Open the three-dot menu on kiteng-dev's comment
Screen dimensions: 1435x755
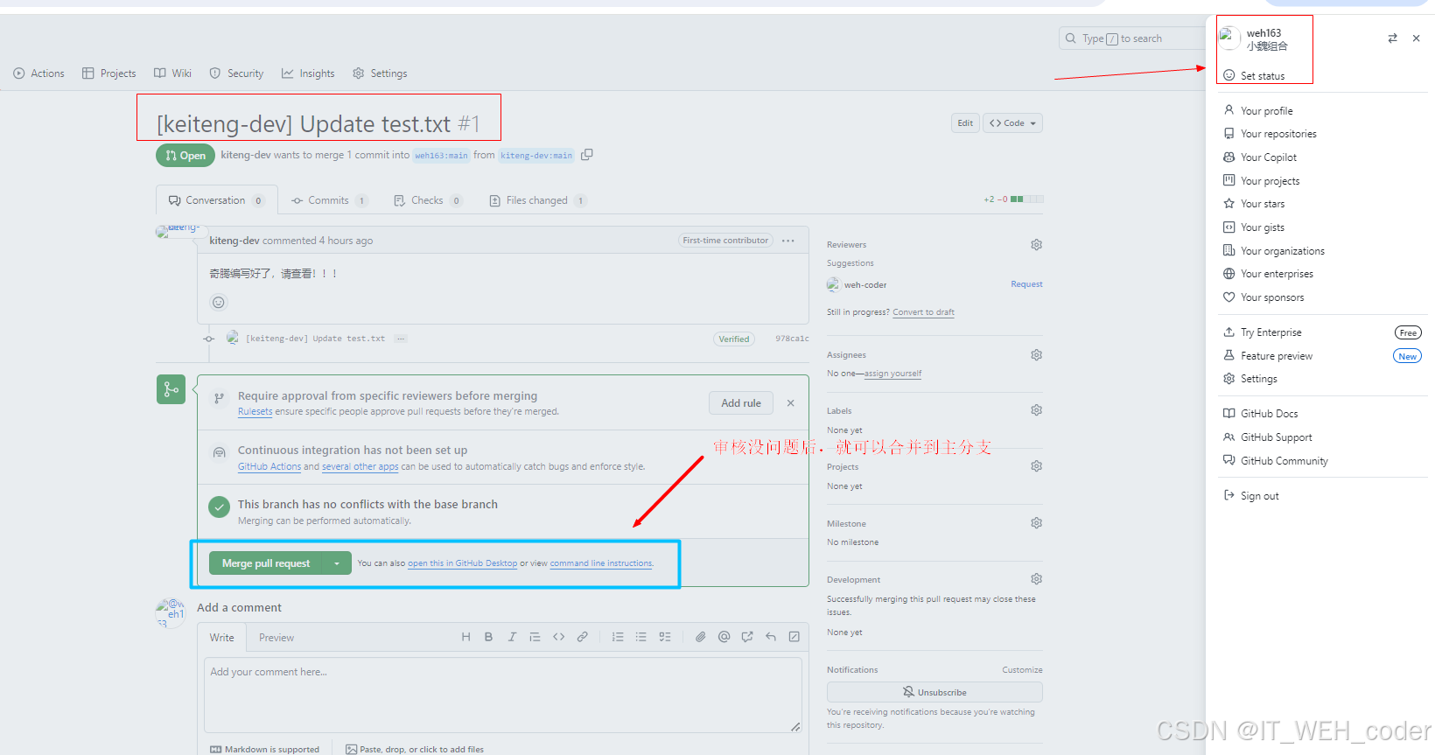pos(788,241)
